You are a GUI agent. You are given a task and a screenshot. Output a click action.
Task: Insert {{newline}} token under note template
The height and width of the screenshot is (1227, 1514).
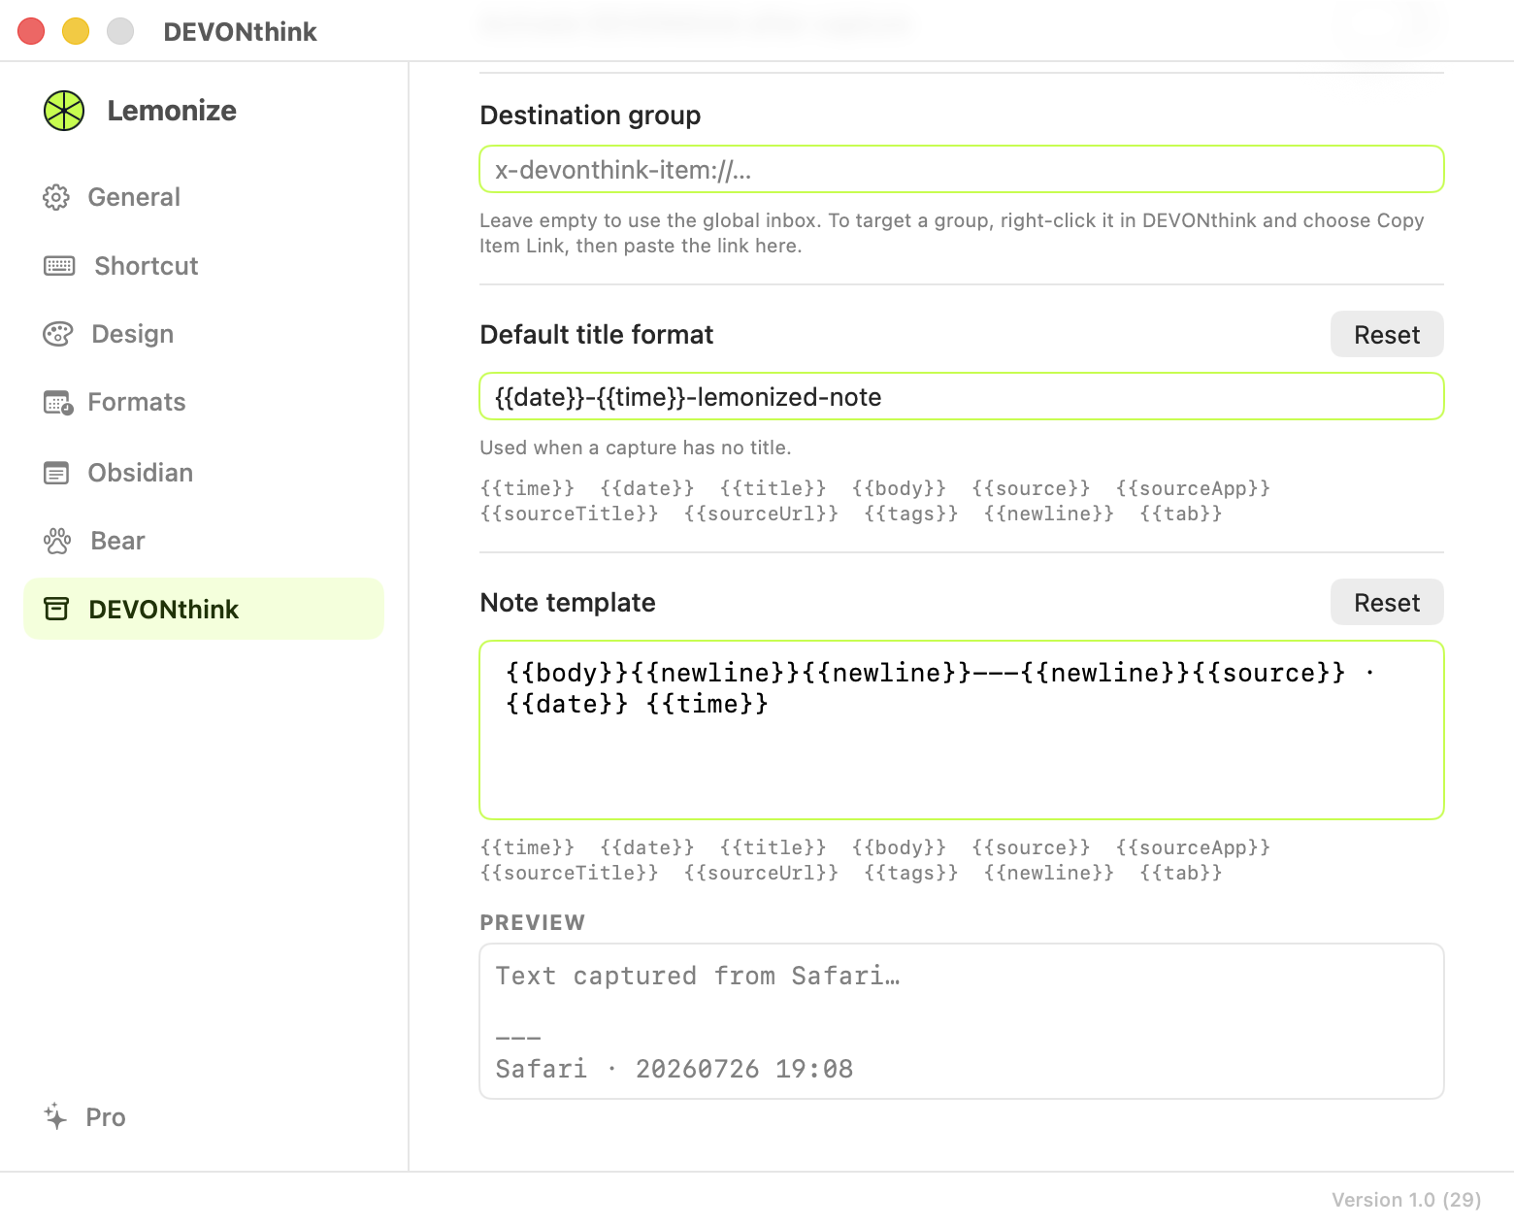(1049, 873)
